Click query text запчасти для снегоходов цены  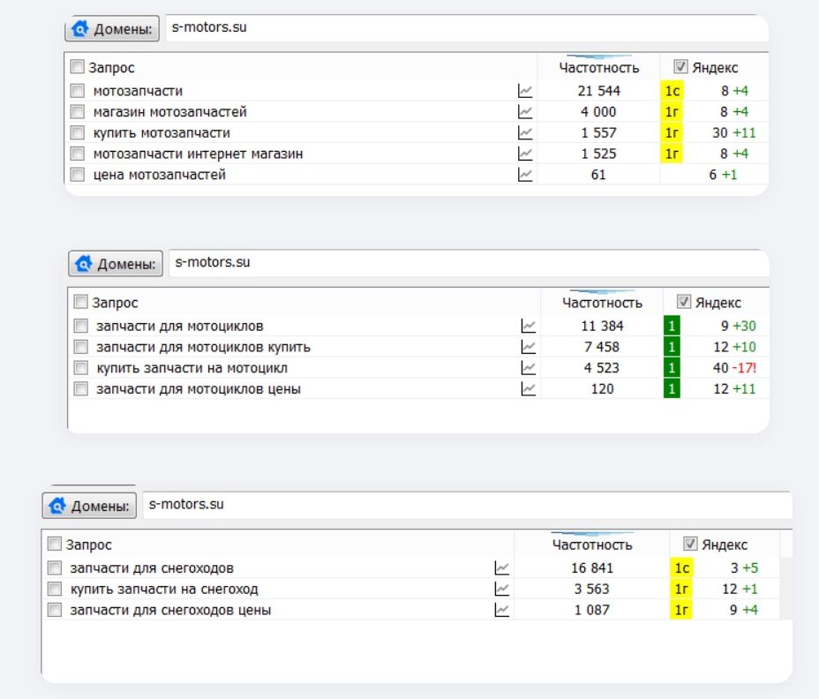pyautogui.click(x=170, y=610)
